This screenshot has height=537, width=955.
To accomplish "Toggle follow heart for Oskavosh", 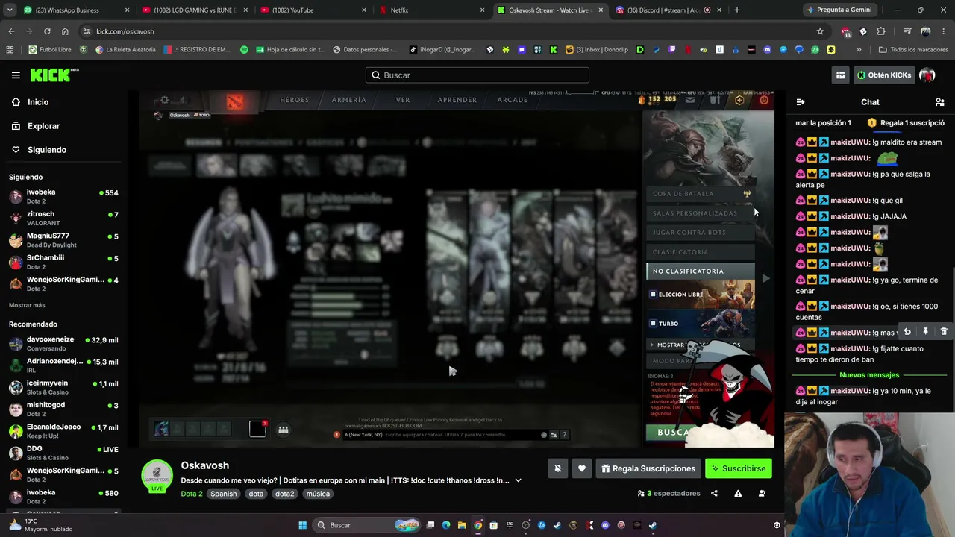I will (x=582, y=468).
